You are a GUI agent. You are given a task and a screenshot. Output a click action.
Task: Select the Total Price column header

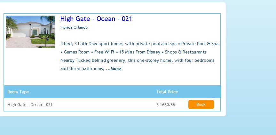click(x=167, y=92)
